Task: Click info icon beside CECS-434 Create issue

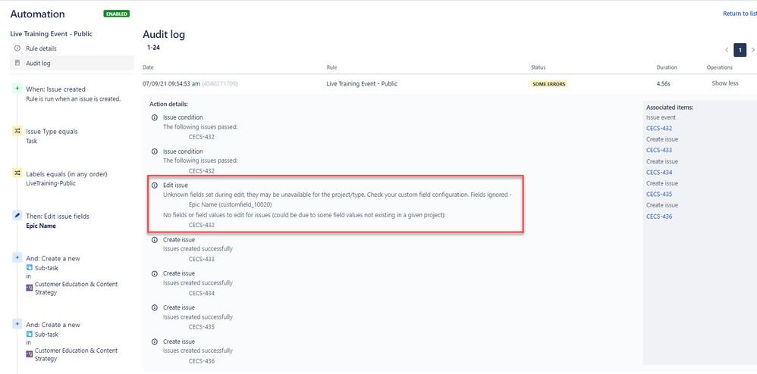Action: tap(155, 273)
